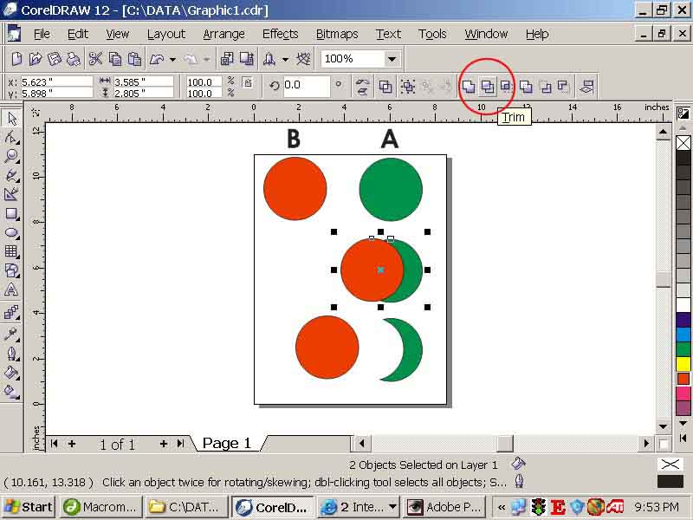This screenshot has height=520, width=693.
Task: Click the x position field 5.623
Action: click(56, 81)
